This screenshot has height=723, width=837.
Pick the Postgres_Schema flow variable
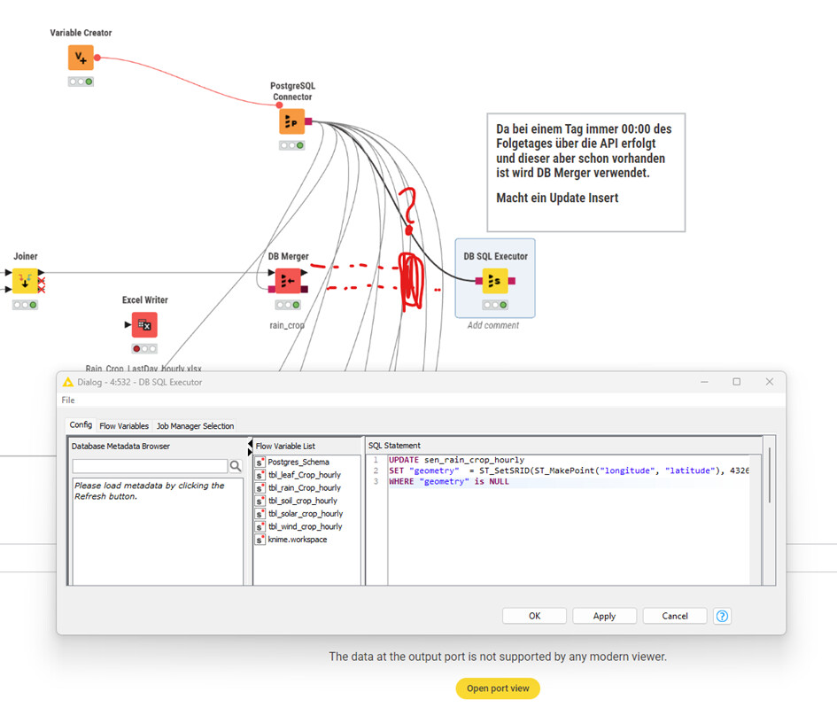point(298,463)
